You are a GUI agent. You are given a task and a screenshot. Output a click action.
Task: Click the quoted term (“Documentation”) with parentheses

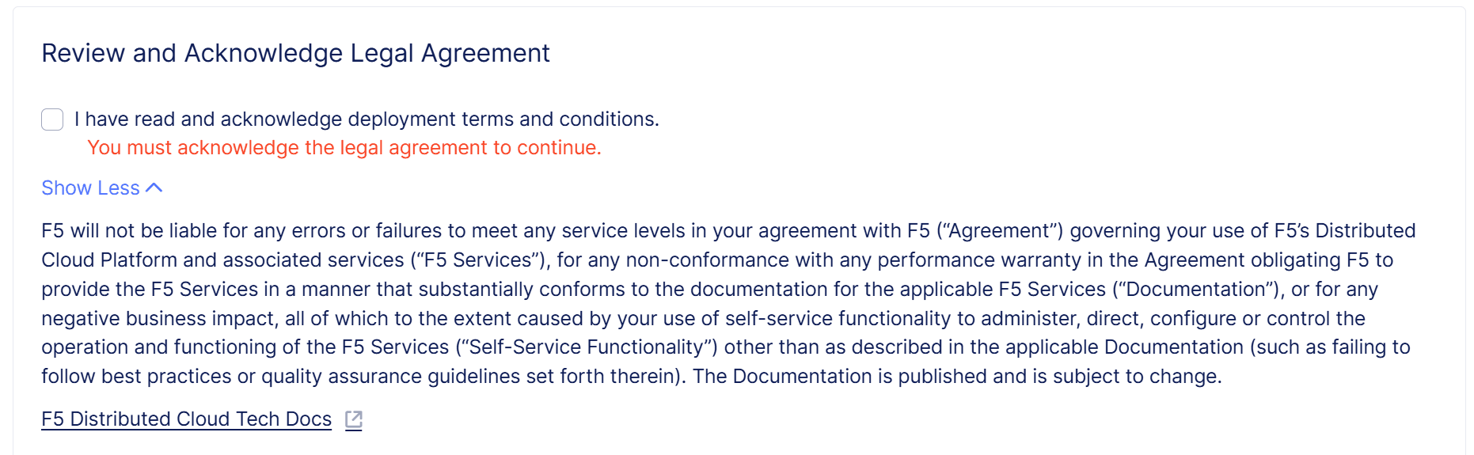point(1195,290)
